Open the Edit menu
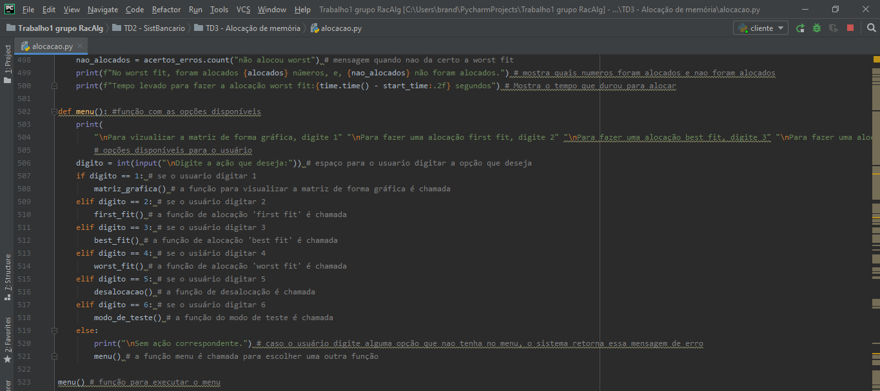This screenshot has width=880, height=391. point(49,10)
